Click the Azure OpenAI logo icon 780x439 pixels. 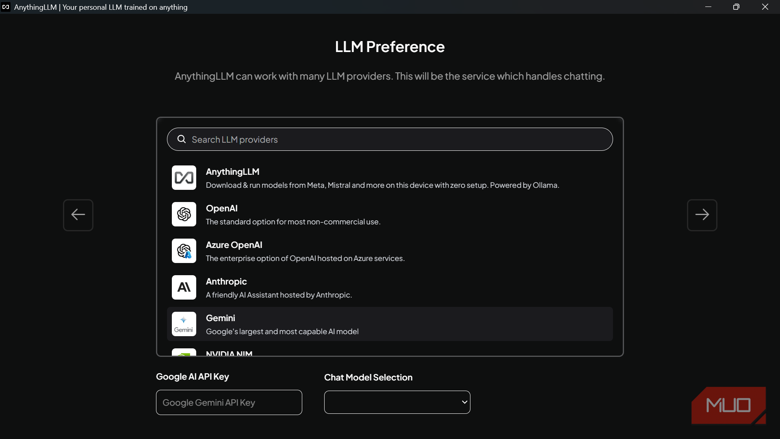(x=184, y=251)
